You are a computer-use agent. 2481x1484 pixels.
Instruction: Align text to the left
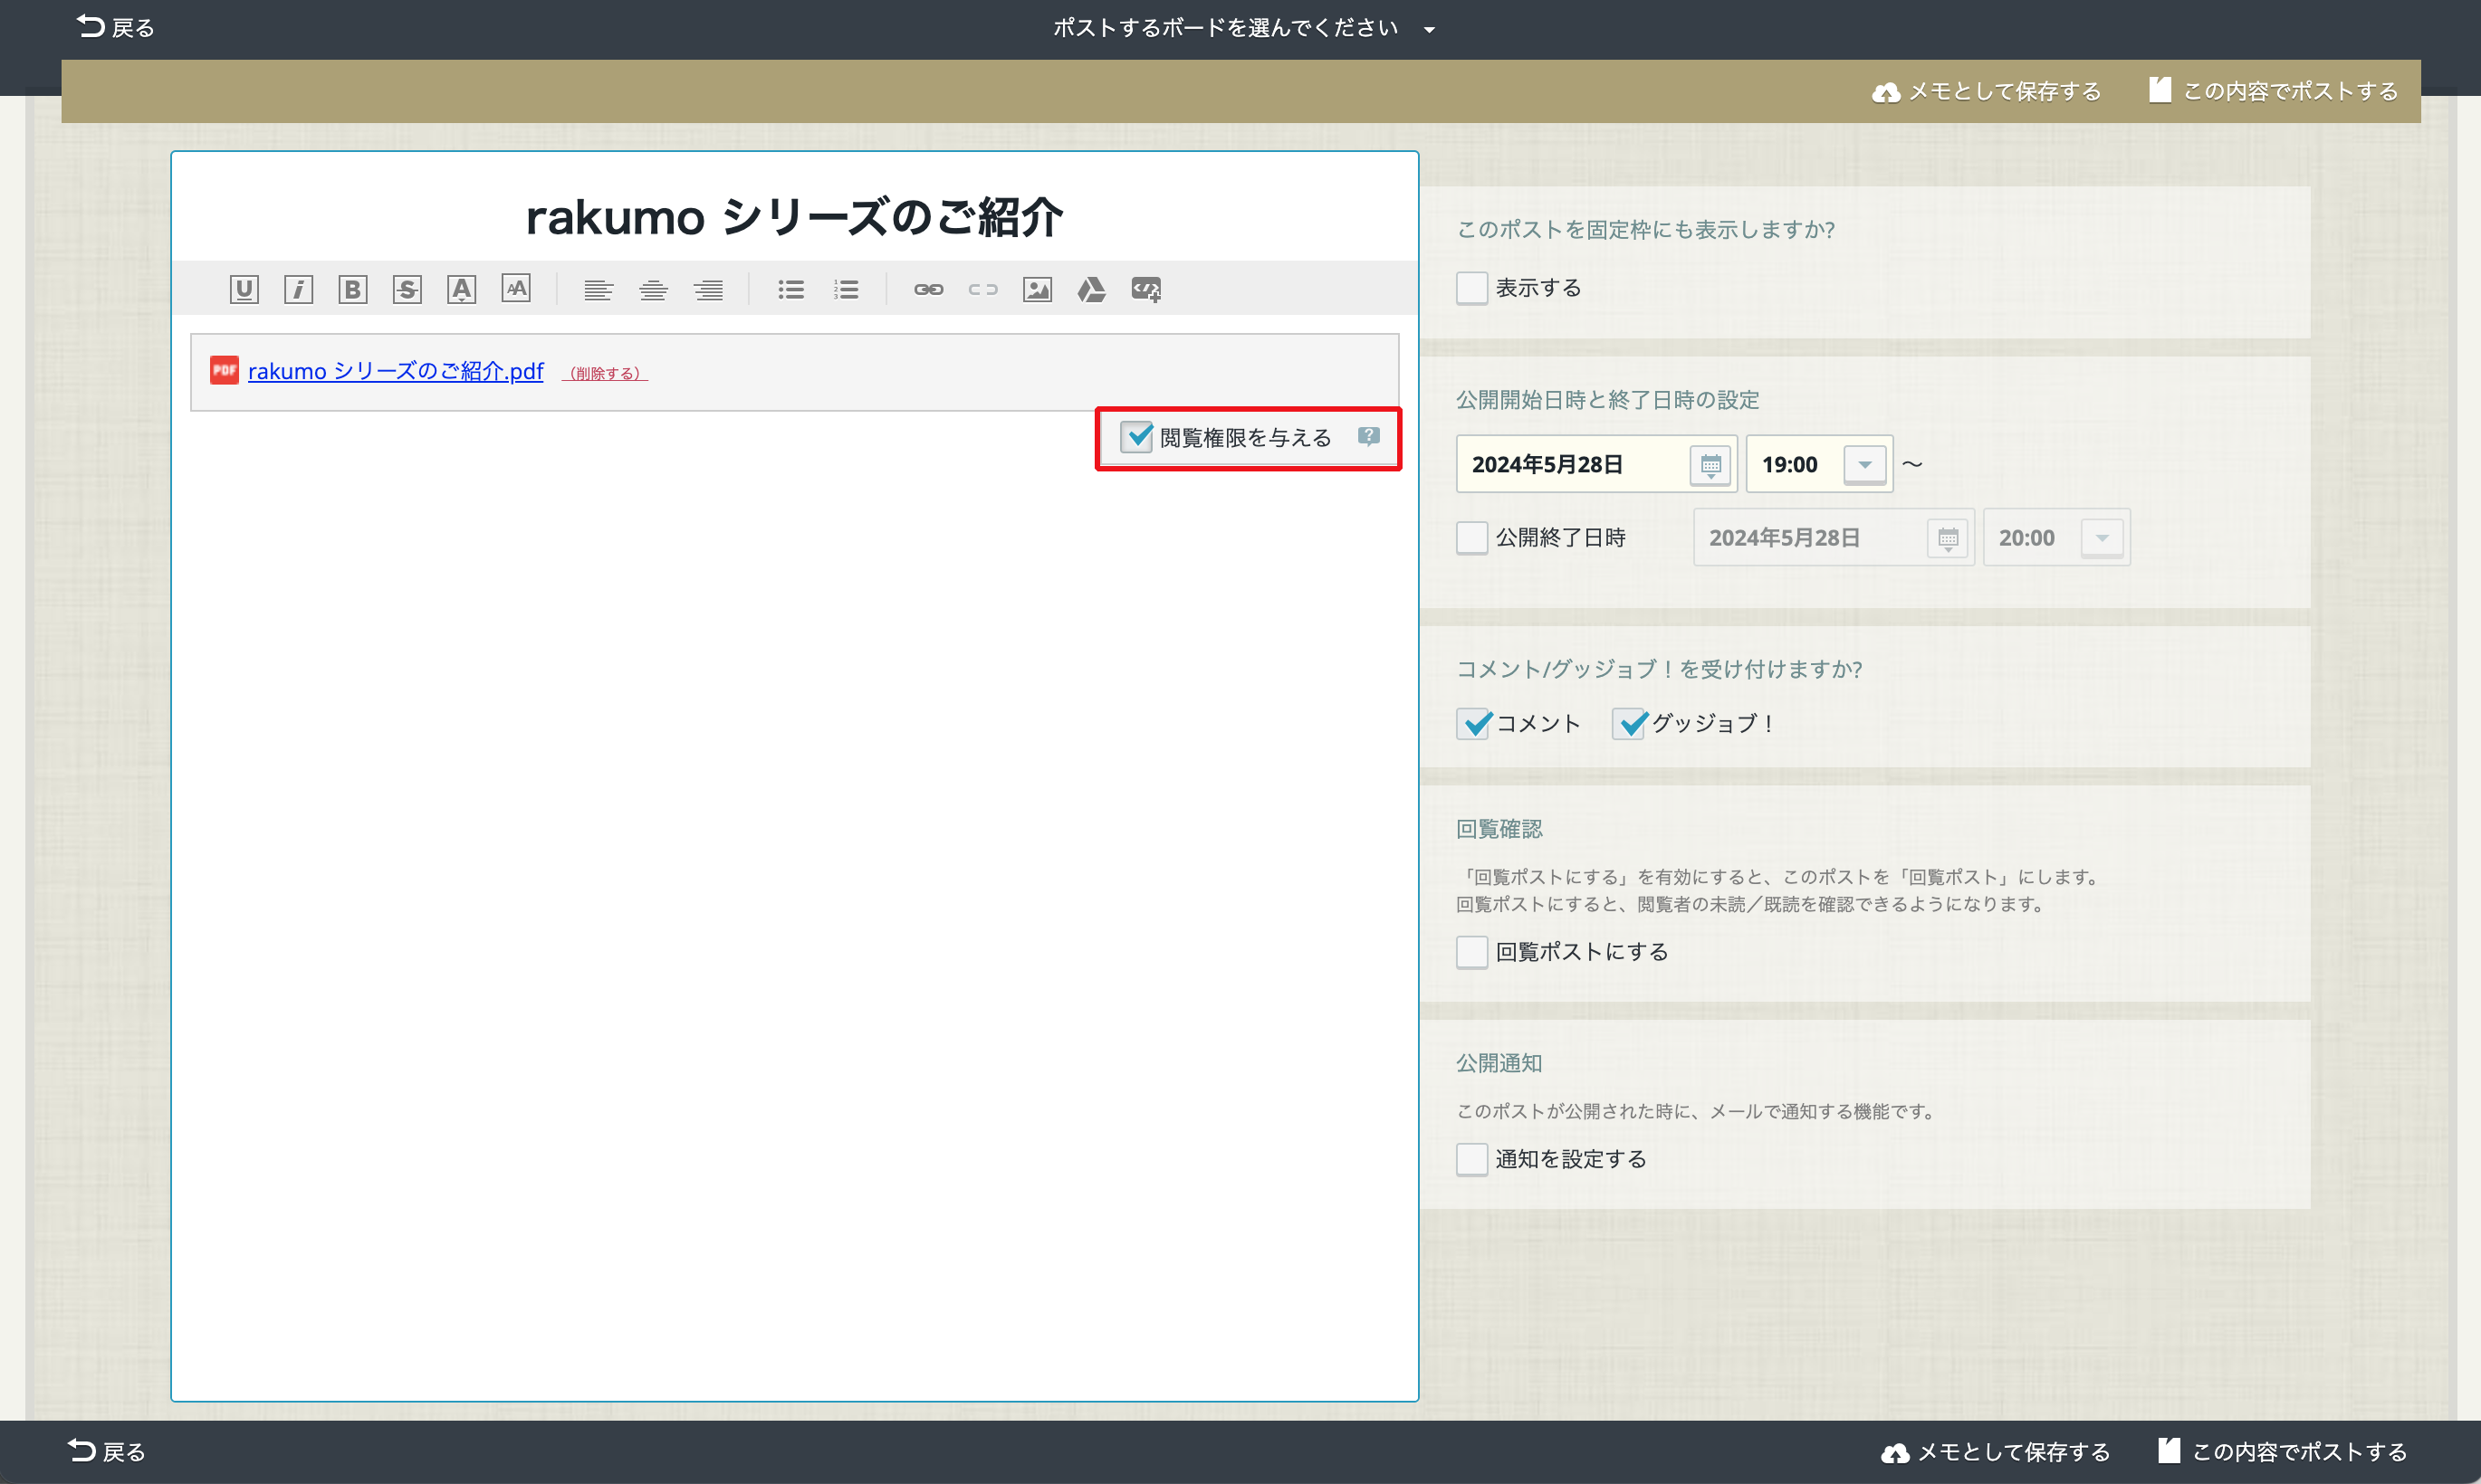(x=599, y=290)
